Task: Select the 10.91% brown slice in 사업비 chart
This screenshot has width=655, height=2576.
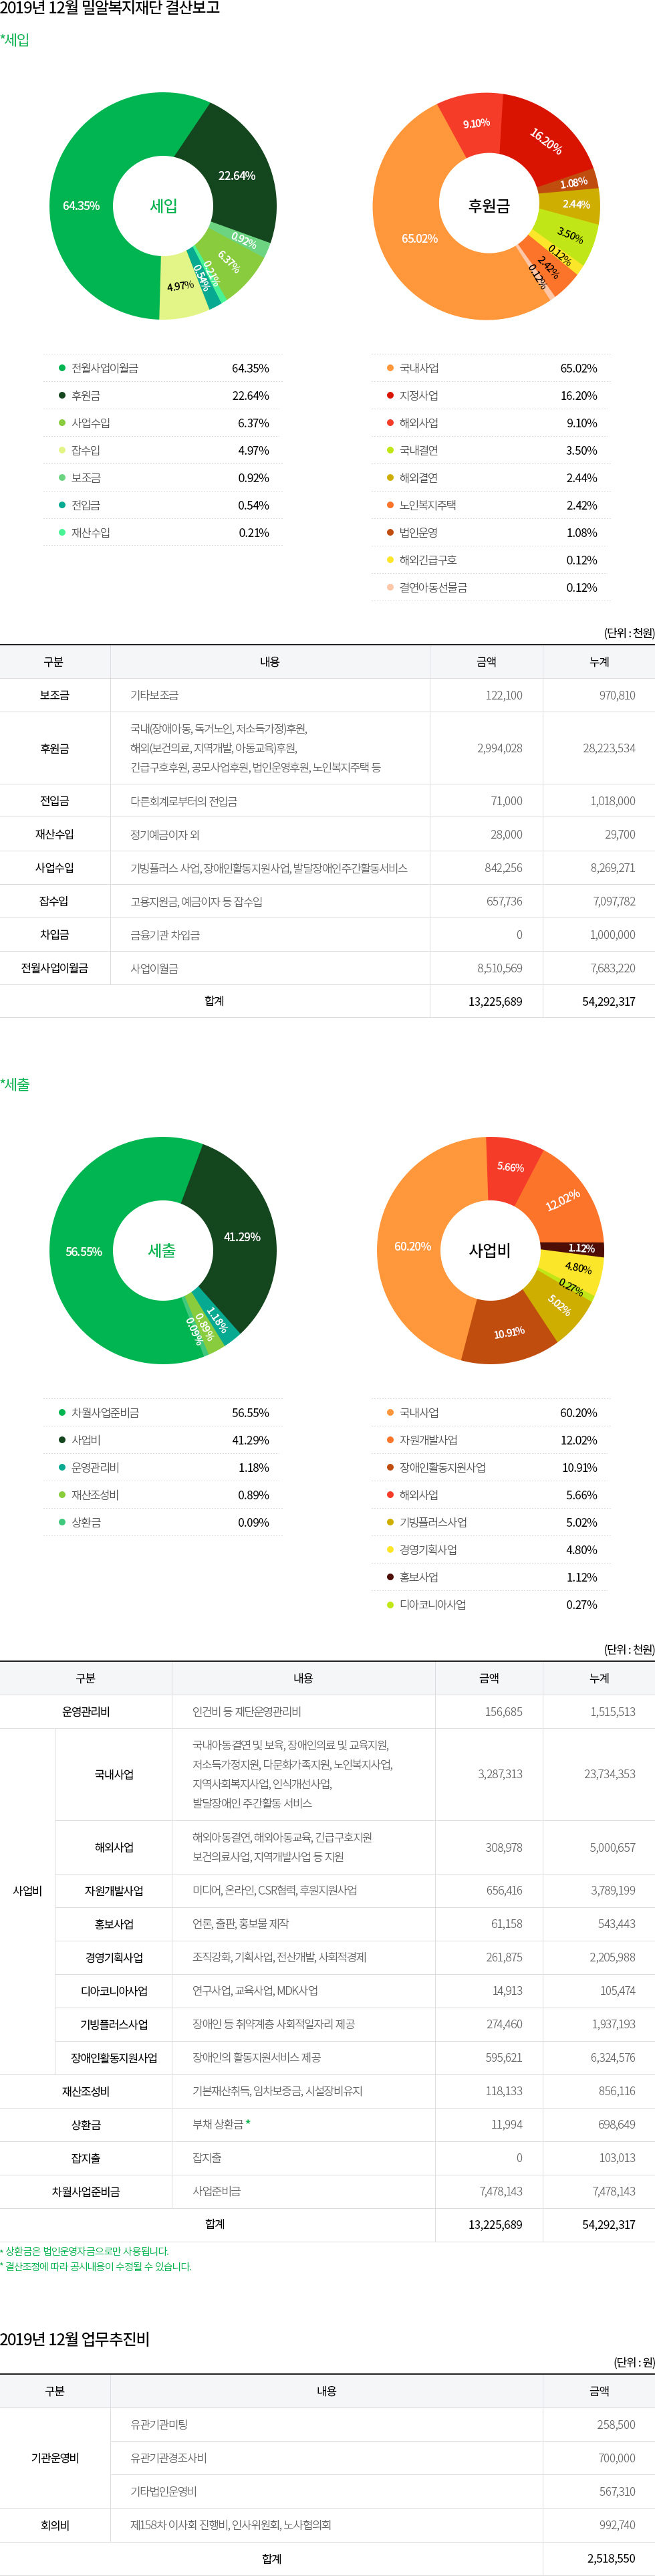Action: coord(509,1332)
